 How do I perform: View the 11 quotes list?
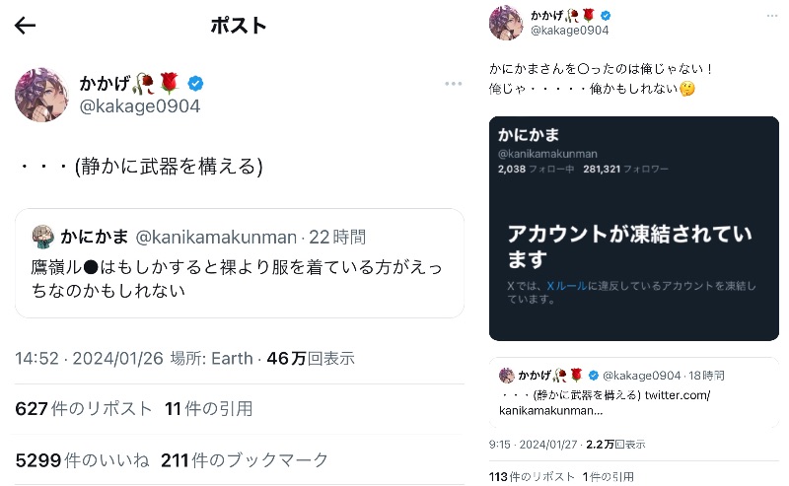pos(208,408)
